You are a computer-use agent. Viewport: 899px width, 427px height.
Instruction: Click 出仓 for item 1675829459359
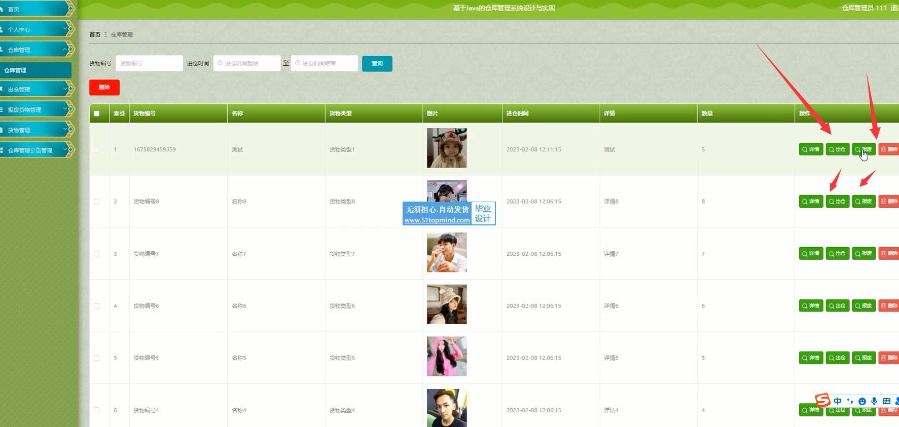click(x=837, y=149)
